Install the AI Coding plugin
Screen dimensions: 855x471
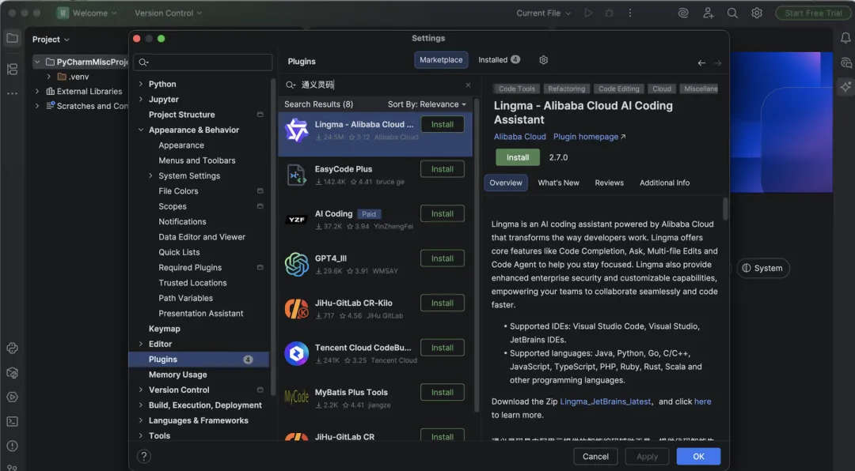tap(443, 213)
